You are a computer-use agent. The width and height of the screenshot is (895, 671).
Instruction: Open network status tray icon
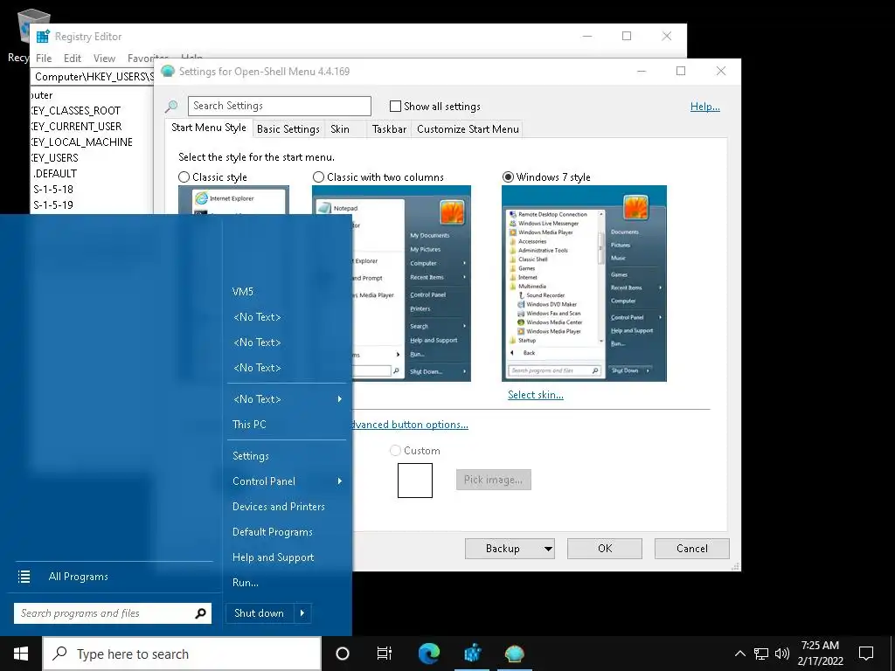pos(761,654)
